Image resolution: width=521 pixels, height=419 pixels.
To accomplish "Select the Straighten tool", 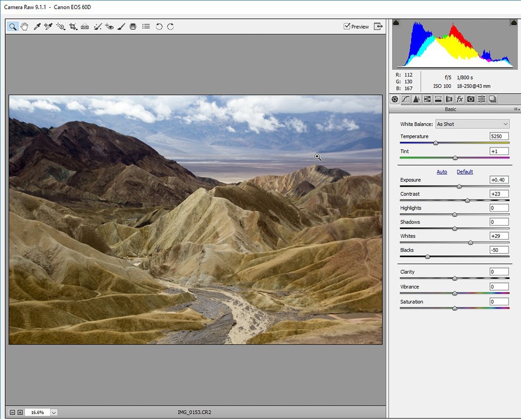I will click(85, 27).
